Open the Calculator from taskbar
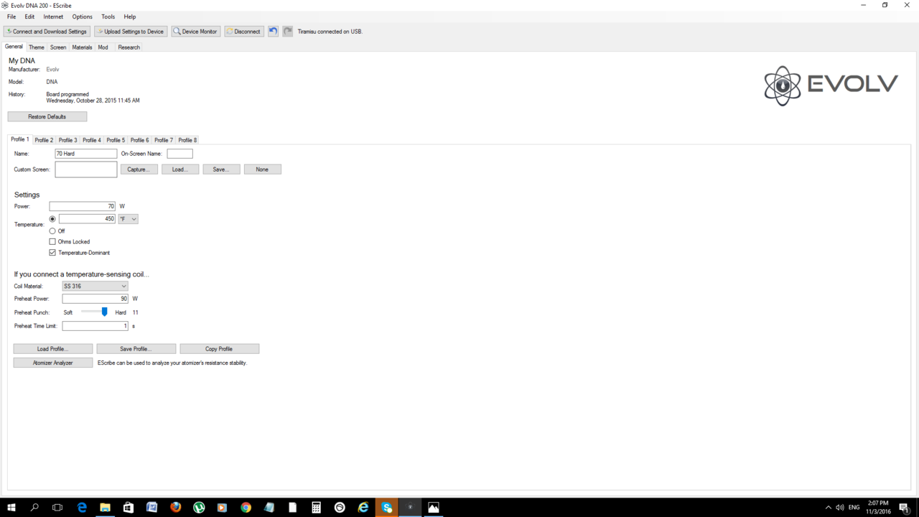919x517 pixels. [x=316, y=508]
